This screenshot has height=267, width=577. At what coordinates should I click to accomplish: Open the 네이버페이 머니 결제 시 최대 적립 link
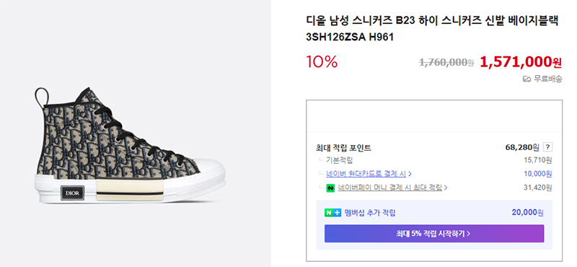tap(389, 188)
